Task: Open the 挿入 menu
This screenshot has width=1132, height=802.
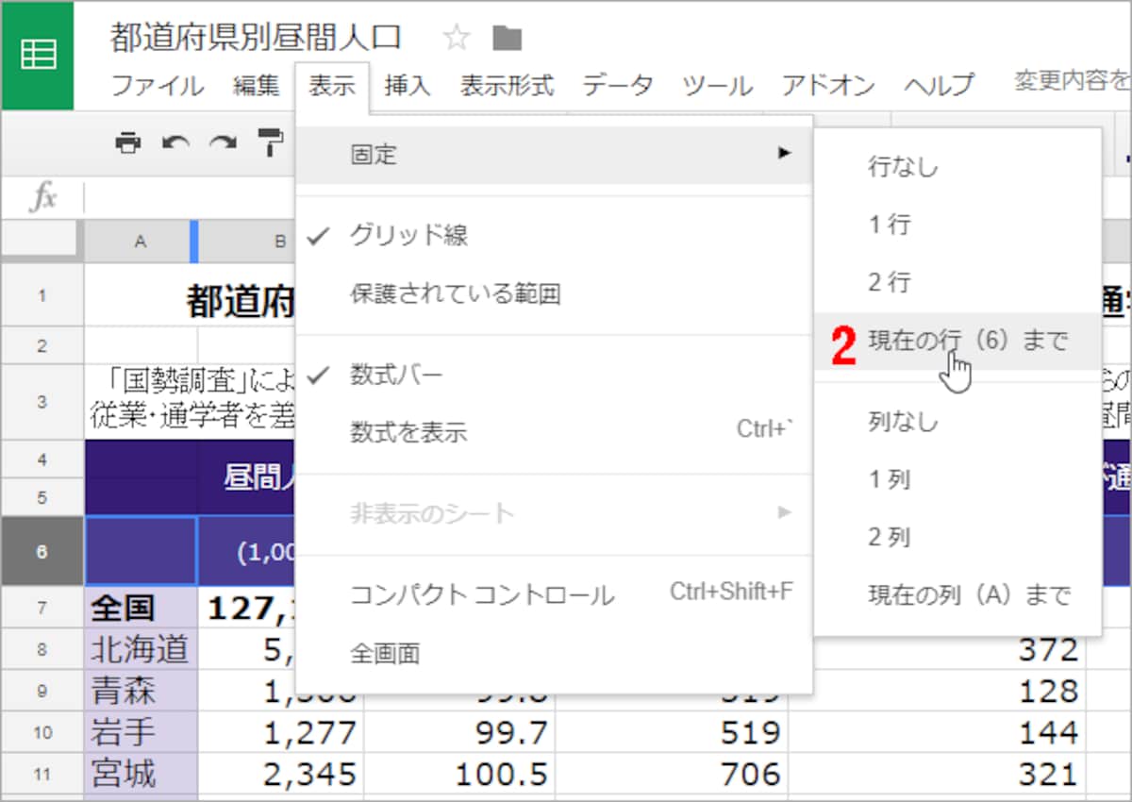Action: tap(408, 86)
